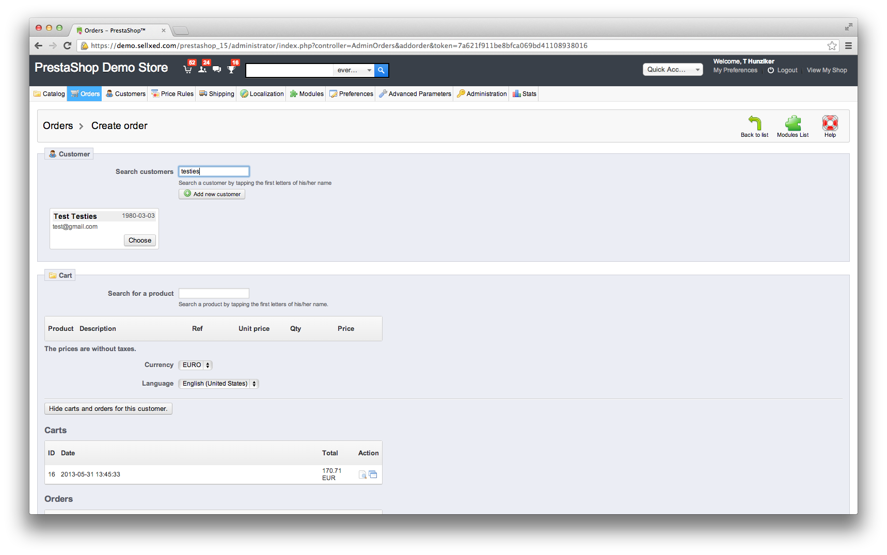This screenshot has height=555, width=887.
Task: Open My Preferences link
Action: click(735, 70)
